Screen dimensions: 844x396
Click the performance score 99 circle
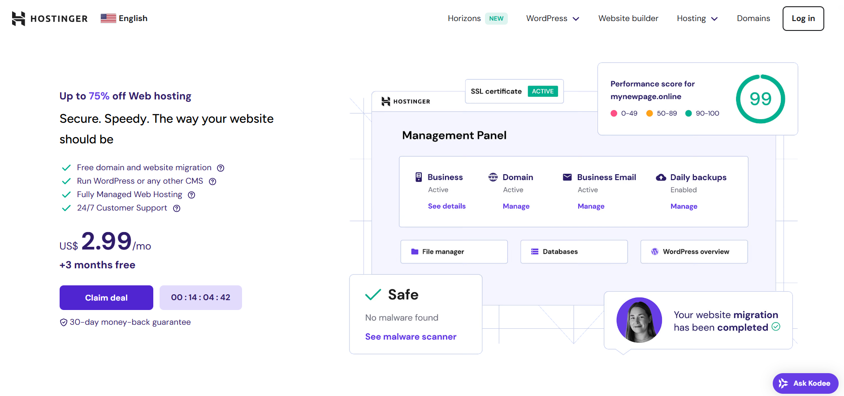point(760,99)
